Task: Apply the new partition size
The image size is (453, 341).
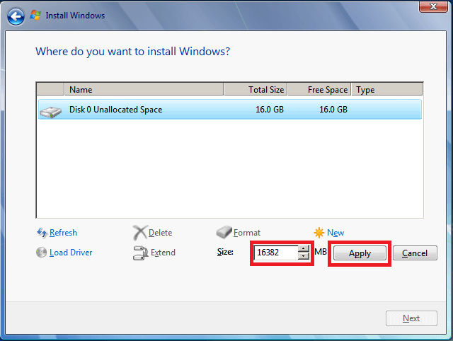Action: coord(360,253)
